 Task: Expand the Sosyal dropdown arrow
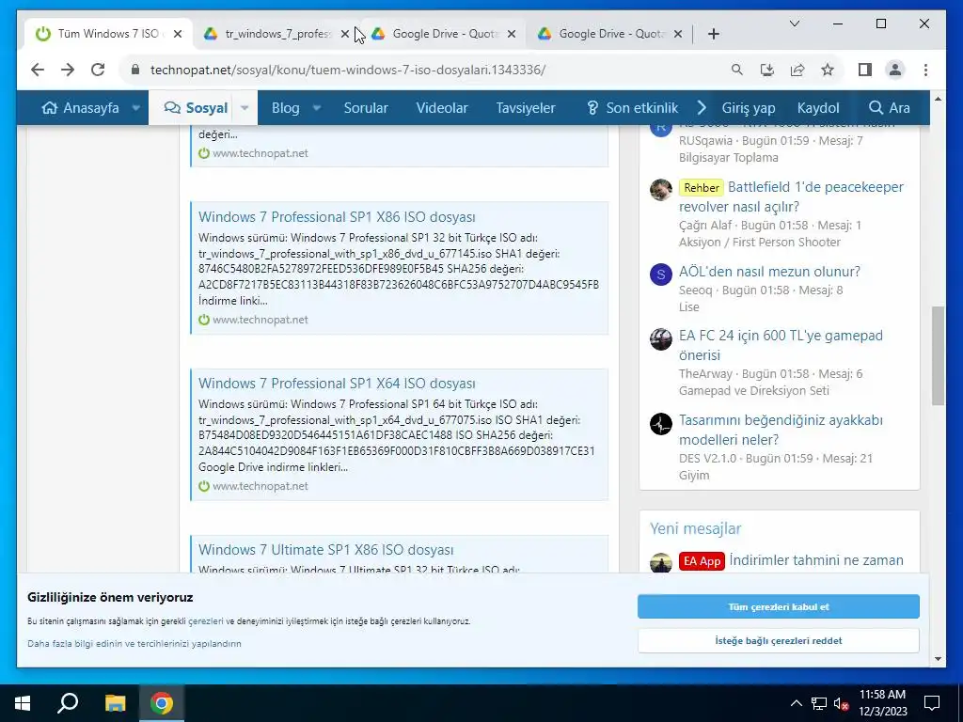click(245, 108)
